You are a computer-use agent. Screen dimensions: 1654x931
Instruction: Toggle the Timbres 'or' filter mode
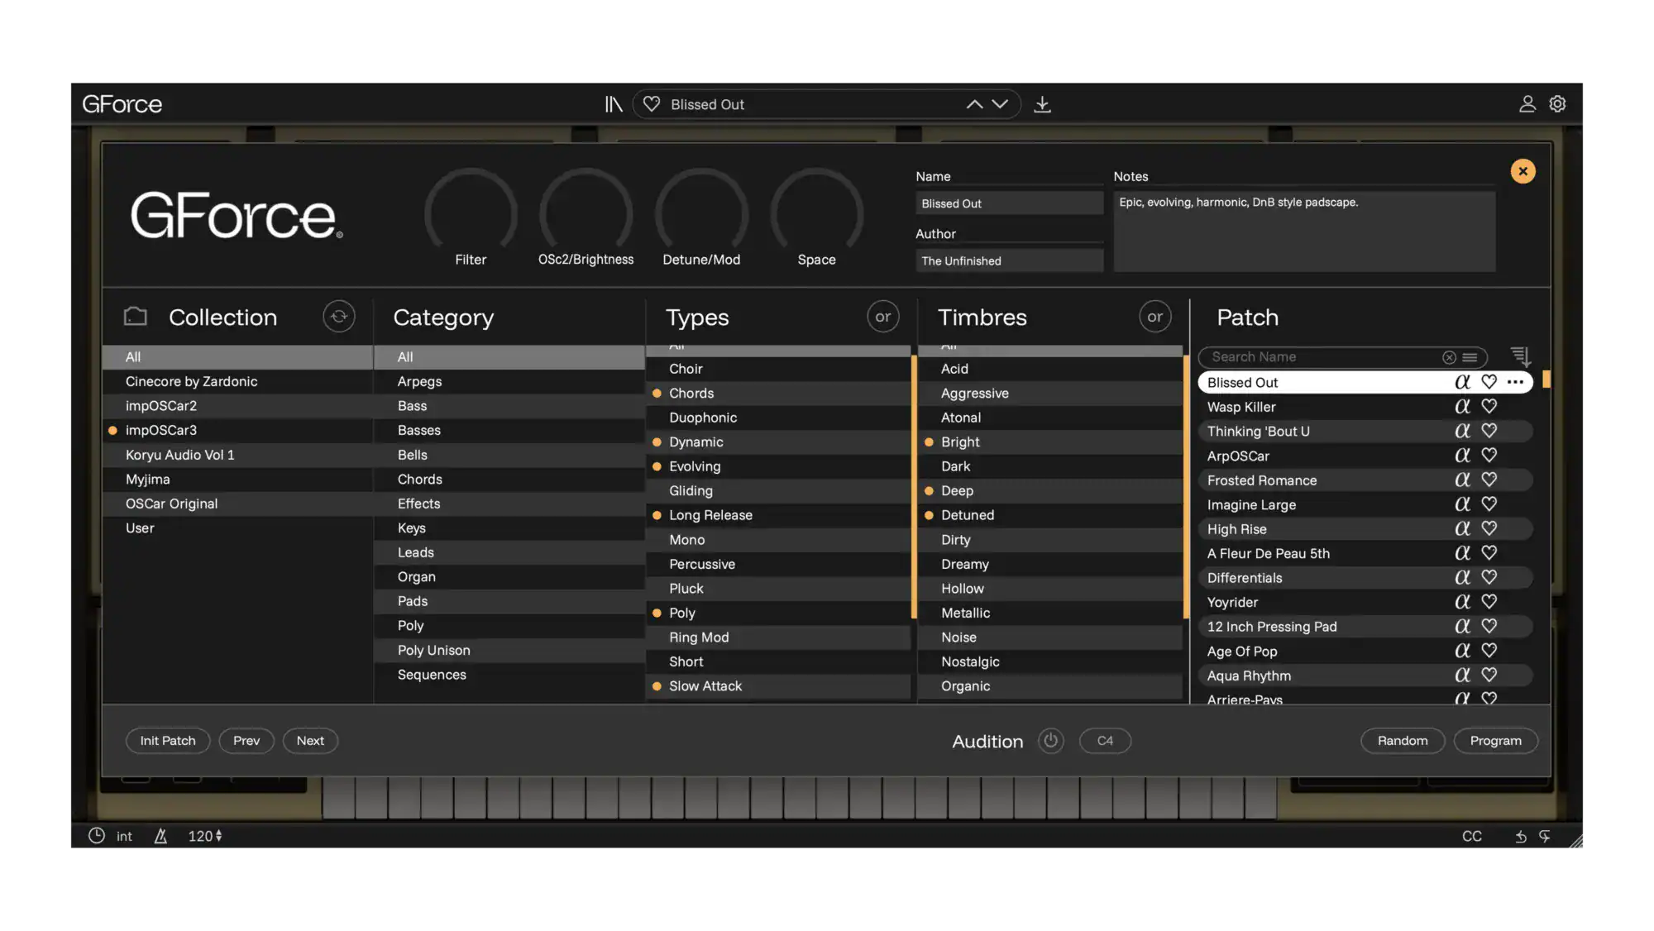pos(1154,317)
